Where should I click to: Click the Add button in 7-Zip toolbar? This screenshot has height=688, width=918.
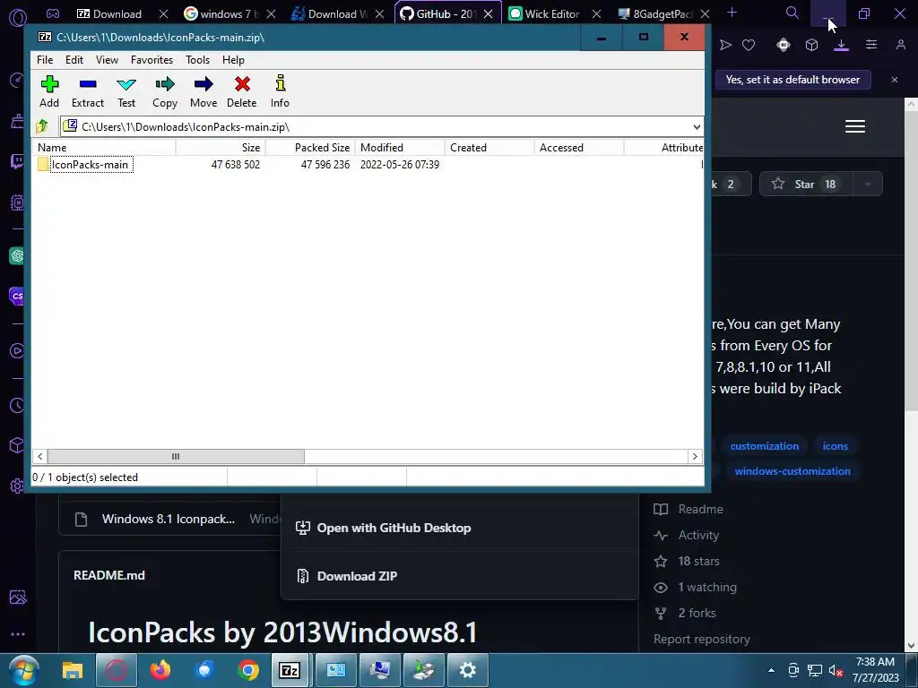point(49,91)
